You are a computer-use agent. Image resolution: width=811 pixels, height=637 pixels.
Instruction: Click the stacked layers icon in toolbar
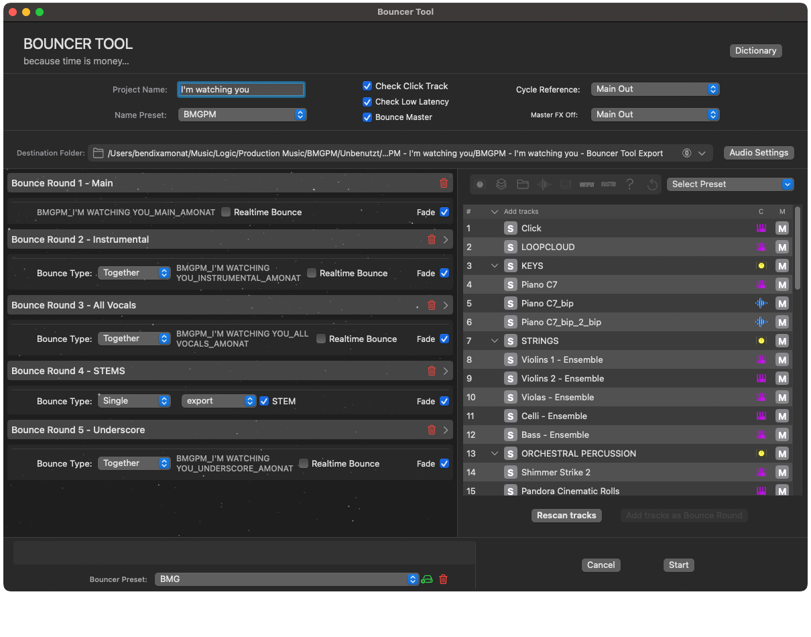(501, 184)
